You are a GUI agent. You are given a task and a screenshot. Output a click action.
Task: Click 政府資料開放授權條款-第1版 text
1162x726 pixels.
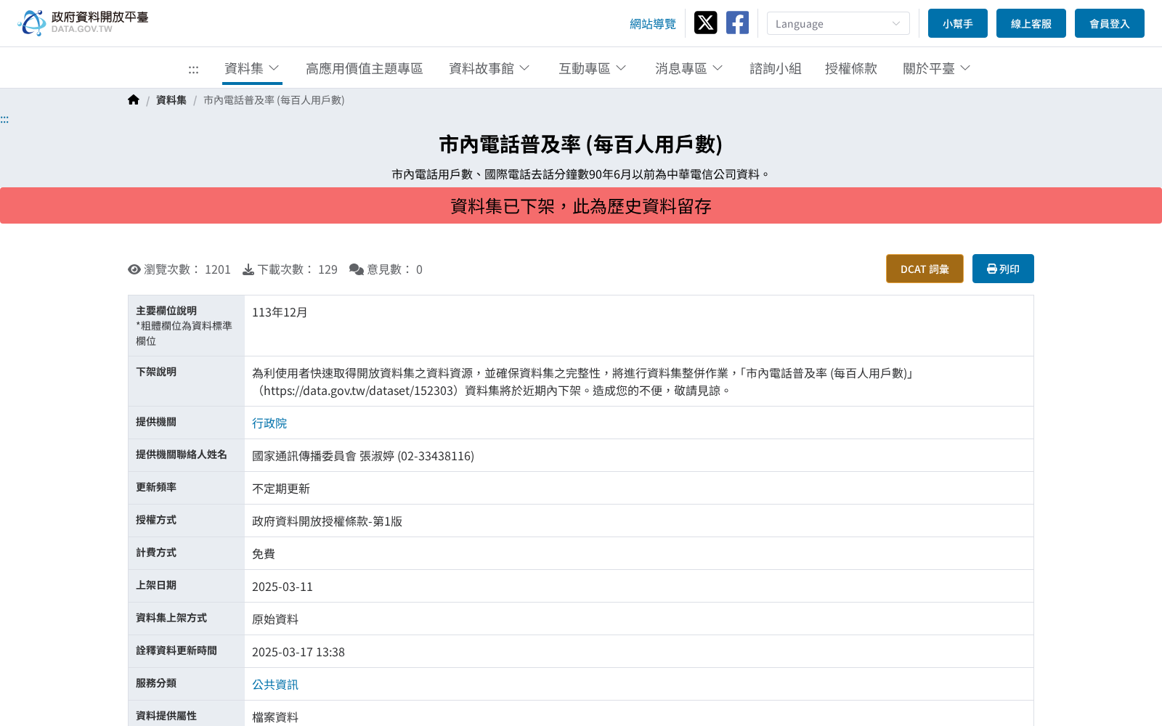coord(327,521)
